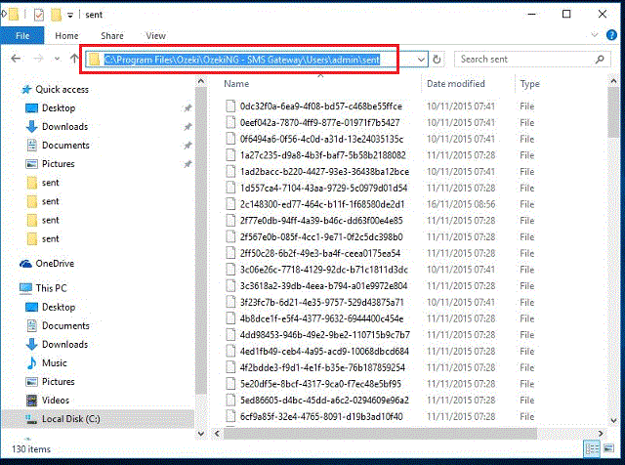Image resolution: width=625 pixels, height=465 pixels.
Task: Switch to the Share ribbon tab
Action: click(x=112, y=36)
